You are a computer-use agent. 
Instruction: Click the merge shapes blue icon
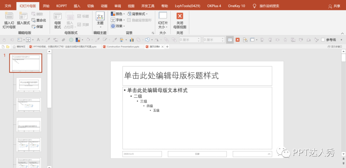(147, 40)
